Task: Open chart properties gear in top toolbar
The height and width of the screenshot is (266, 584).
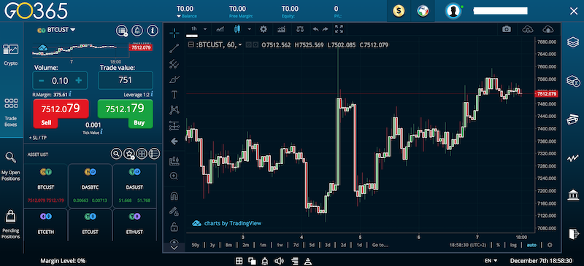Action: click(x=264, y=29)
